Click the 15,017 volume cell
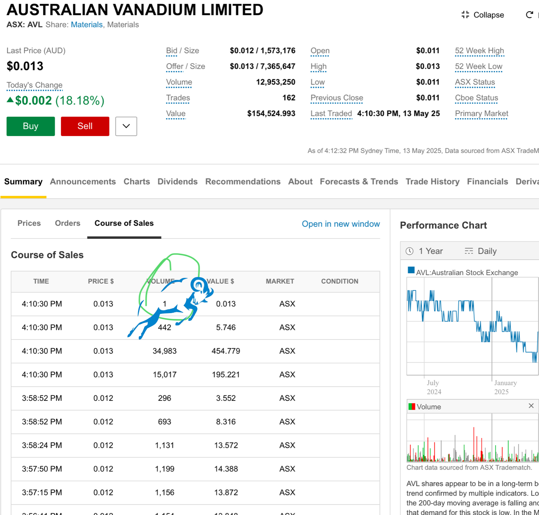The image size is (539, 515). point(164,374)
